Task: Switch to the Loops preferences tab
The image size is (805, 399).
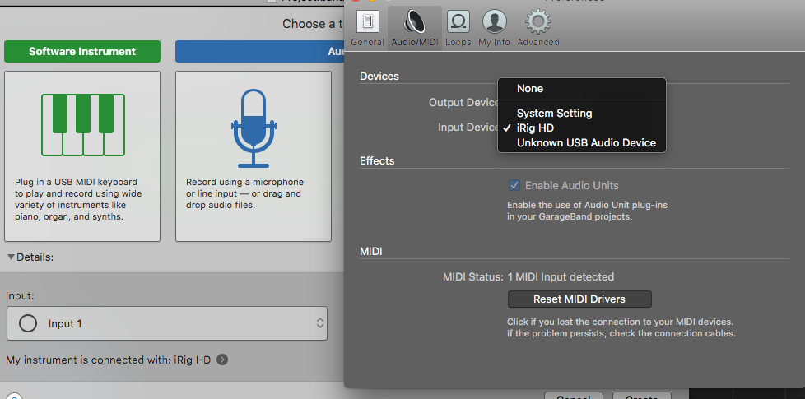Action: pyautogui.click(x=458, y=28)
